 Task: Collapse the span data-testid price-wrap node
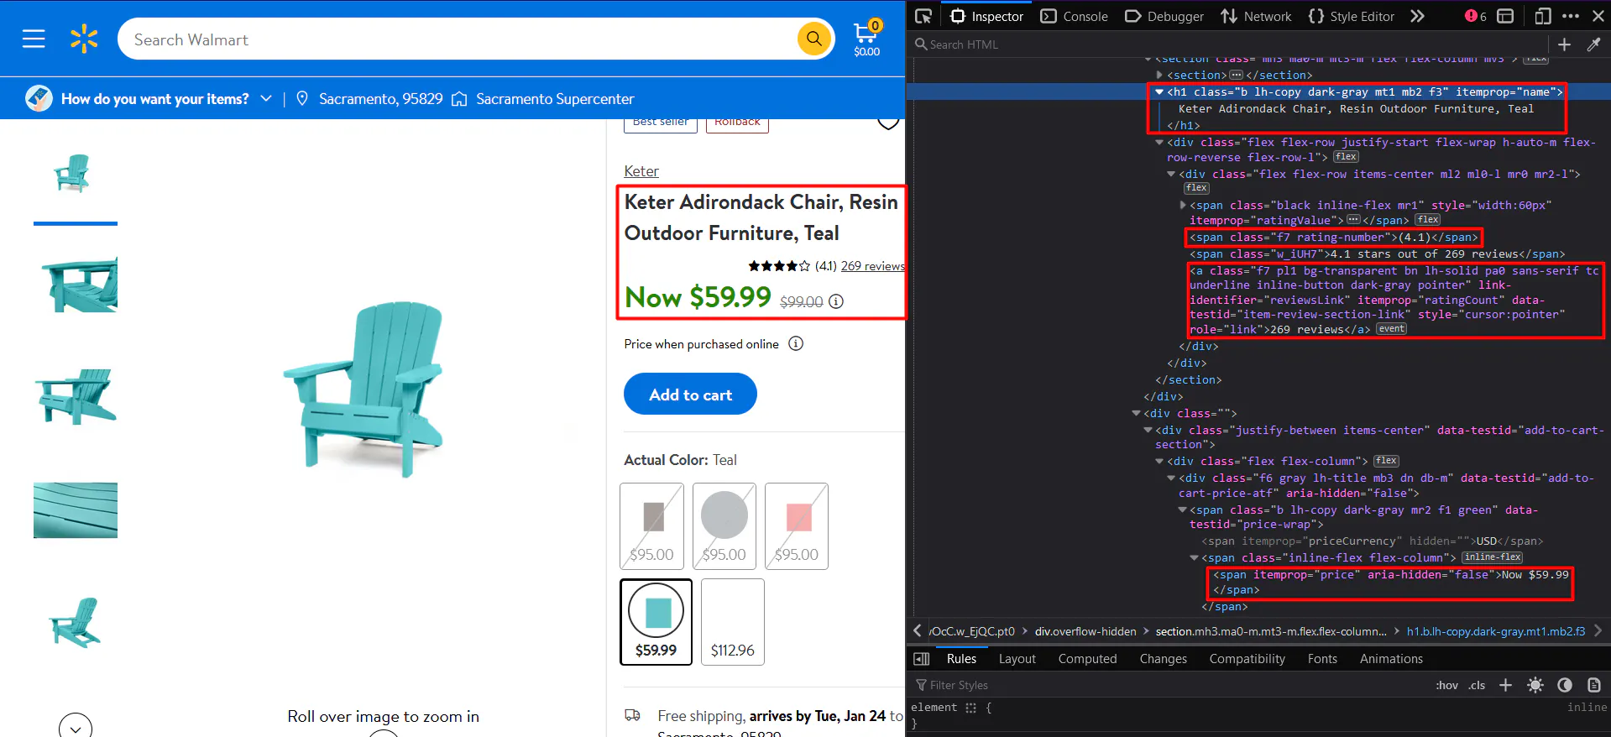pyautogui.click(x=1183, y=510)
